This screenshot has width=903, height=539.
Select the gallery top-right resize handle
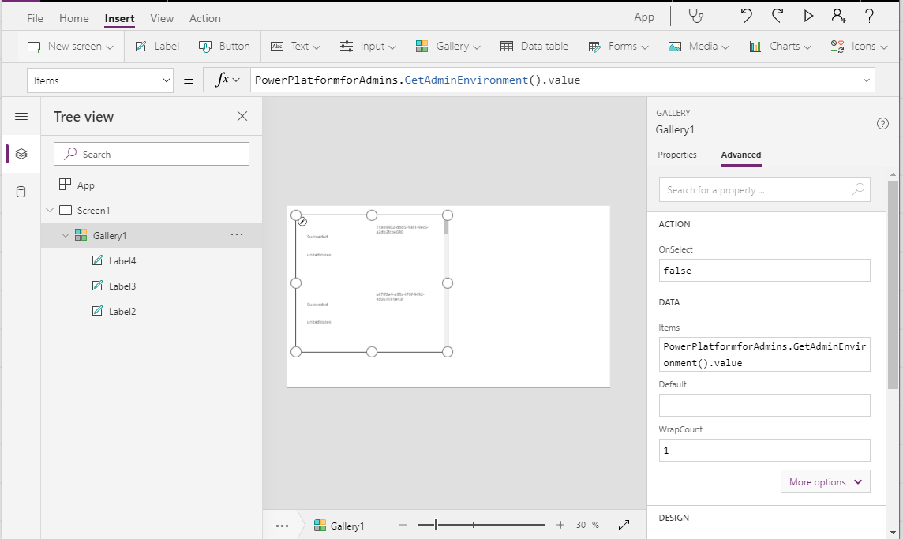[x=448, y=215]
